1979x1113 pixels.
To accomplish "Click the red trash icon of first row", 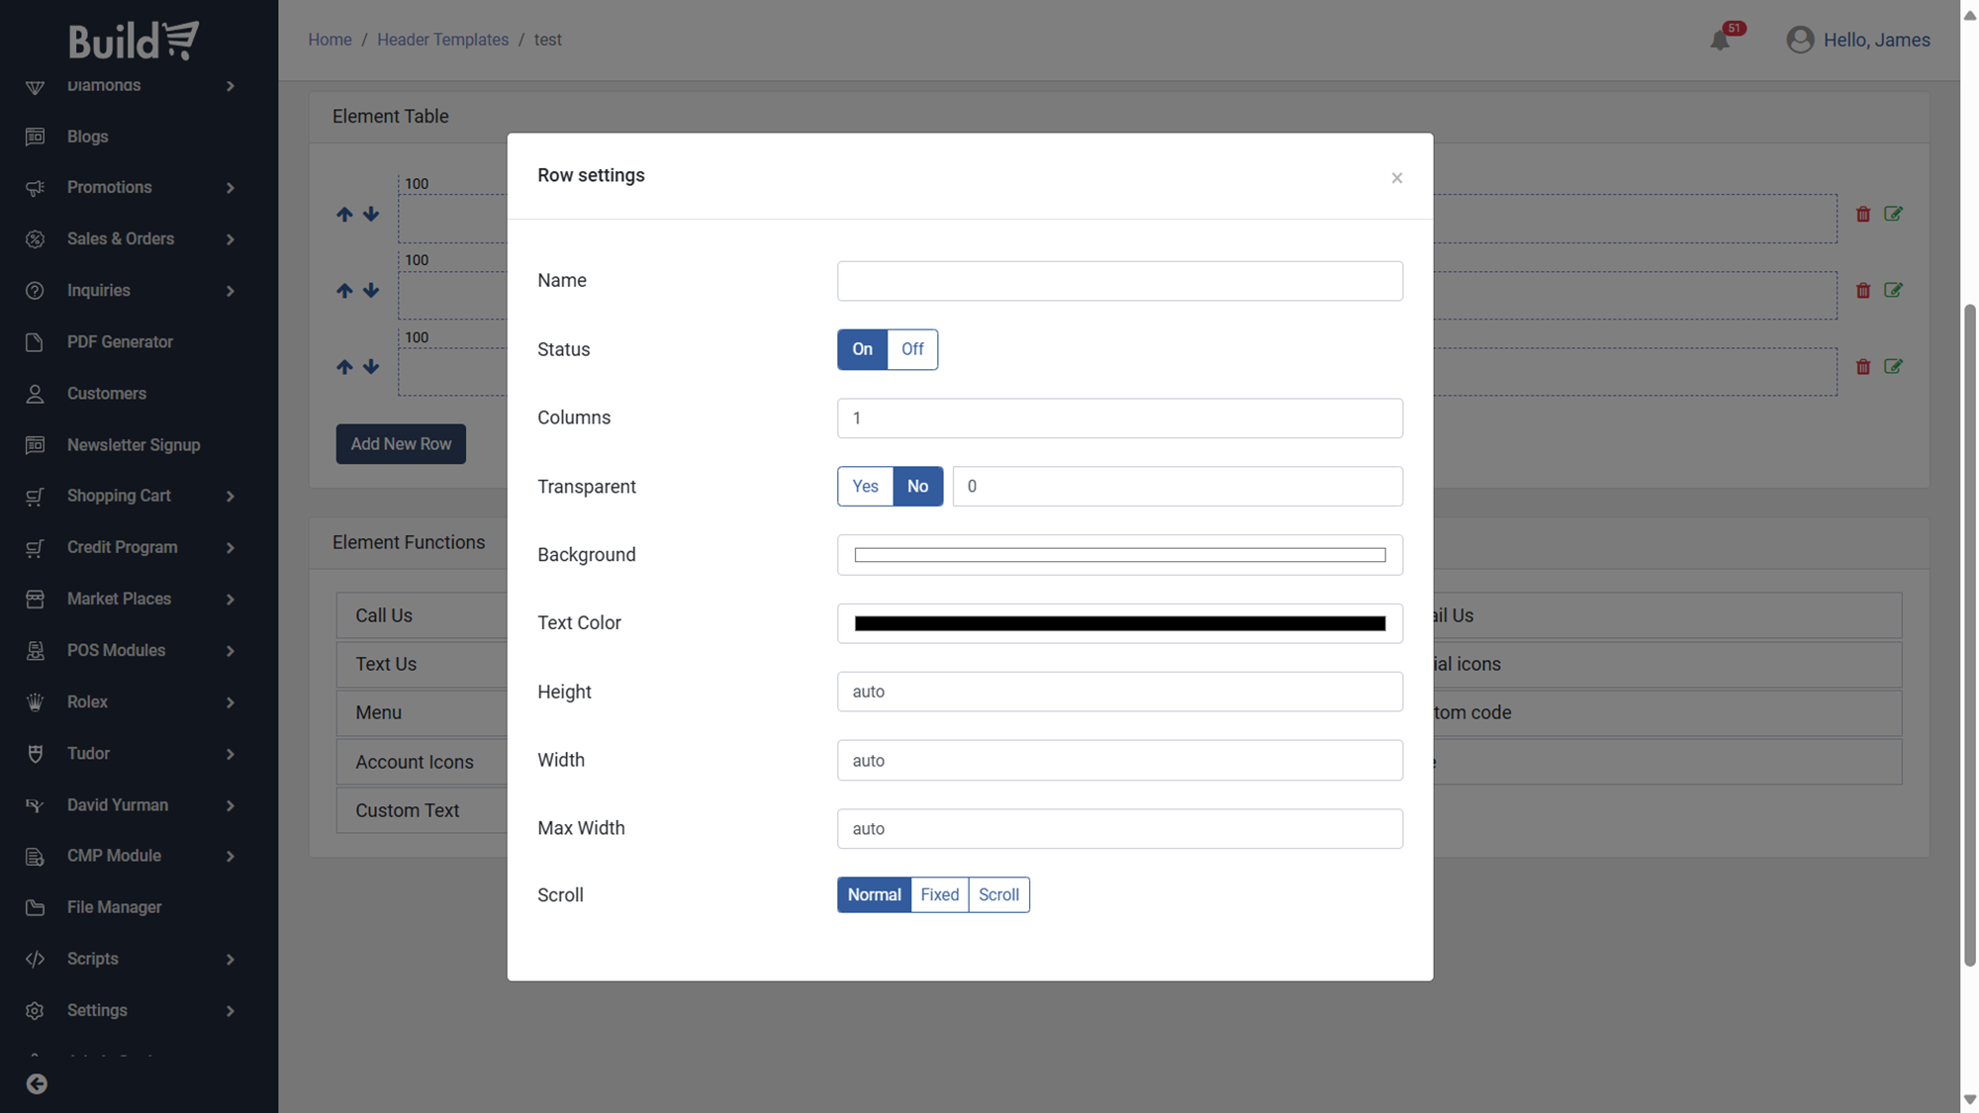I will (1863, 214).
